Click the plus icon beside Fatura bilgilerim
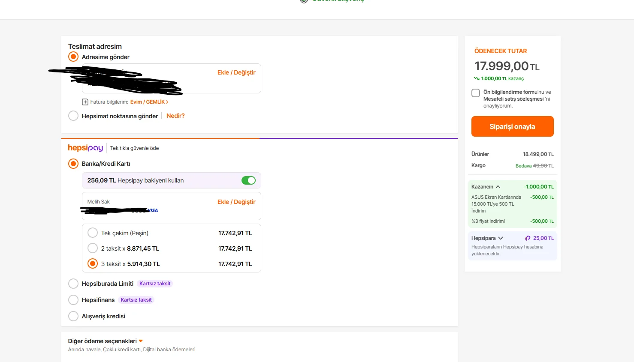The width and height of the screenshot is (634, 362). (85, 102)
